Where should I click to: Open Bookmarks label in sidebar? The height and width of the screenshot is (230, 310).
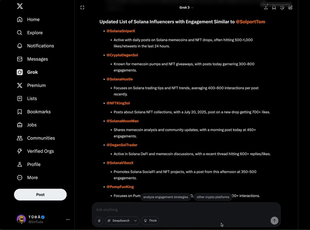39,112
